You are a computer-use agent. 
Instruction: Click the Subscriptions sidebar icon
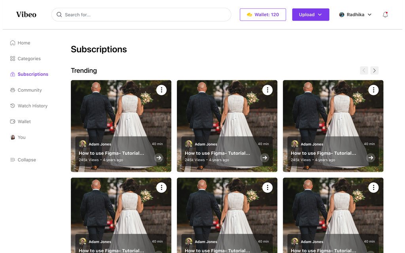pos(12,74)
